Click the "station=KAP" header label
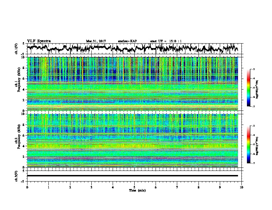Screen dimensions: 272x210 (x=127, y=41)
